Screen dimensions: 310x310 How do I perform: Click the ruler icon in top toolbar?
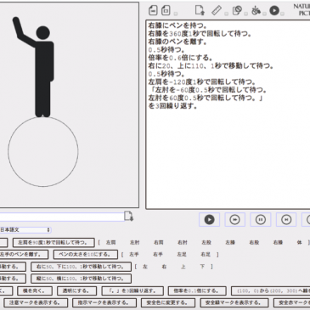(x=217, y=11)
